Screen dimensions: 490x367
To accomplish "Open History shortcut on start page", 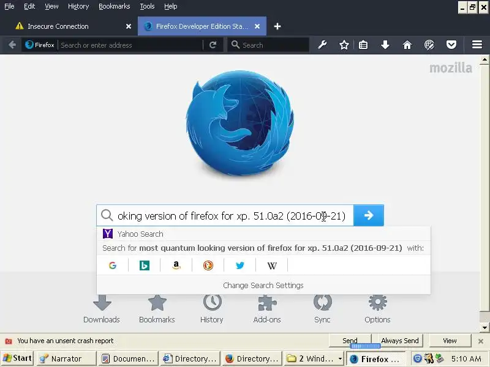I will (212, 310).
